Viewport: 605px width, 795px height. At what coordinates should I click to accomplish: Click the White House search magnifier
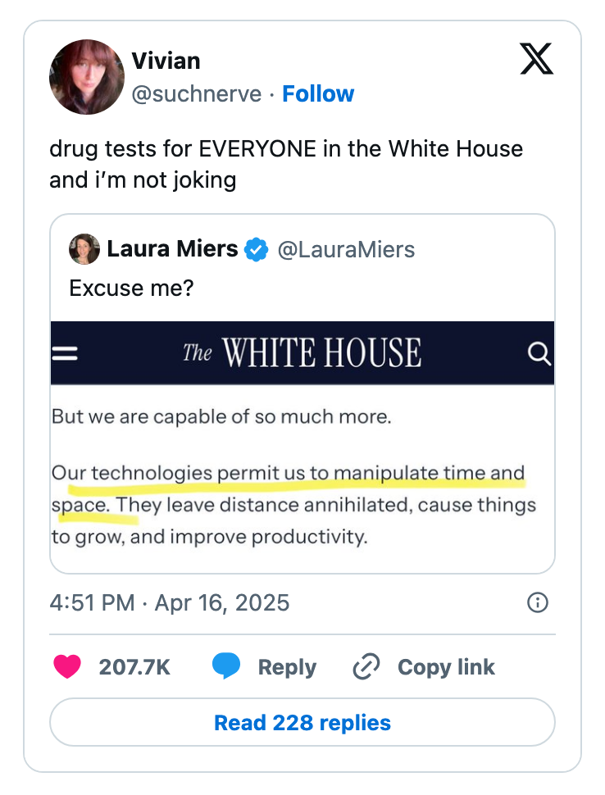coord(539,353)
